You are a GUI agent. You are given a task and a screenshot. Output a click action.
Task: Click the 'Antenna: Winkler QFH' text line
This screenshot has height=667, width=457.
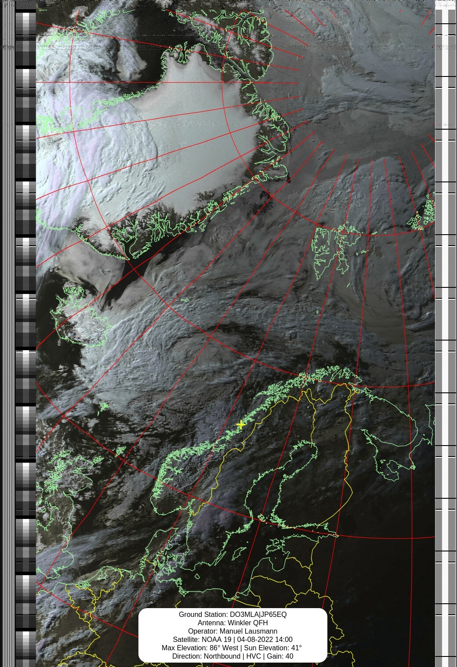[x=232, y=623]
